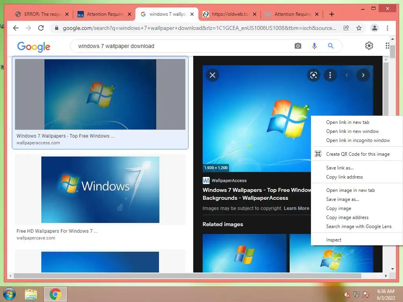Select the Windows 7 logo wallpaper thumbnail

pyautogui.click(x=100, y=190)
